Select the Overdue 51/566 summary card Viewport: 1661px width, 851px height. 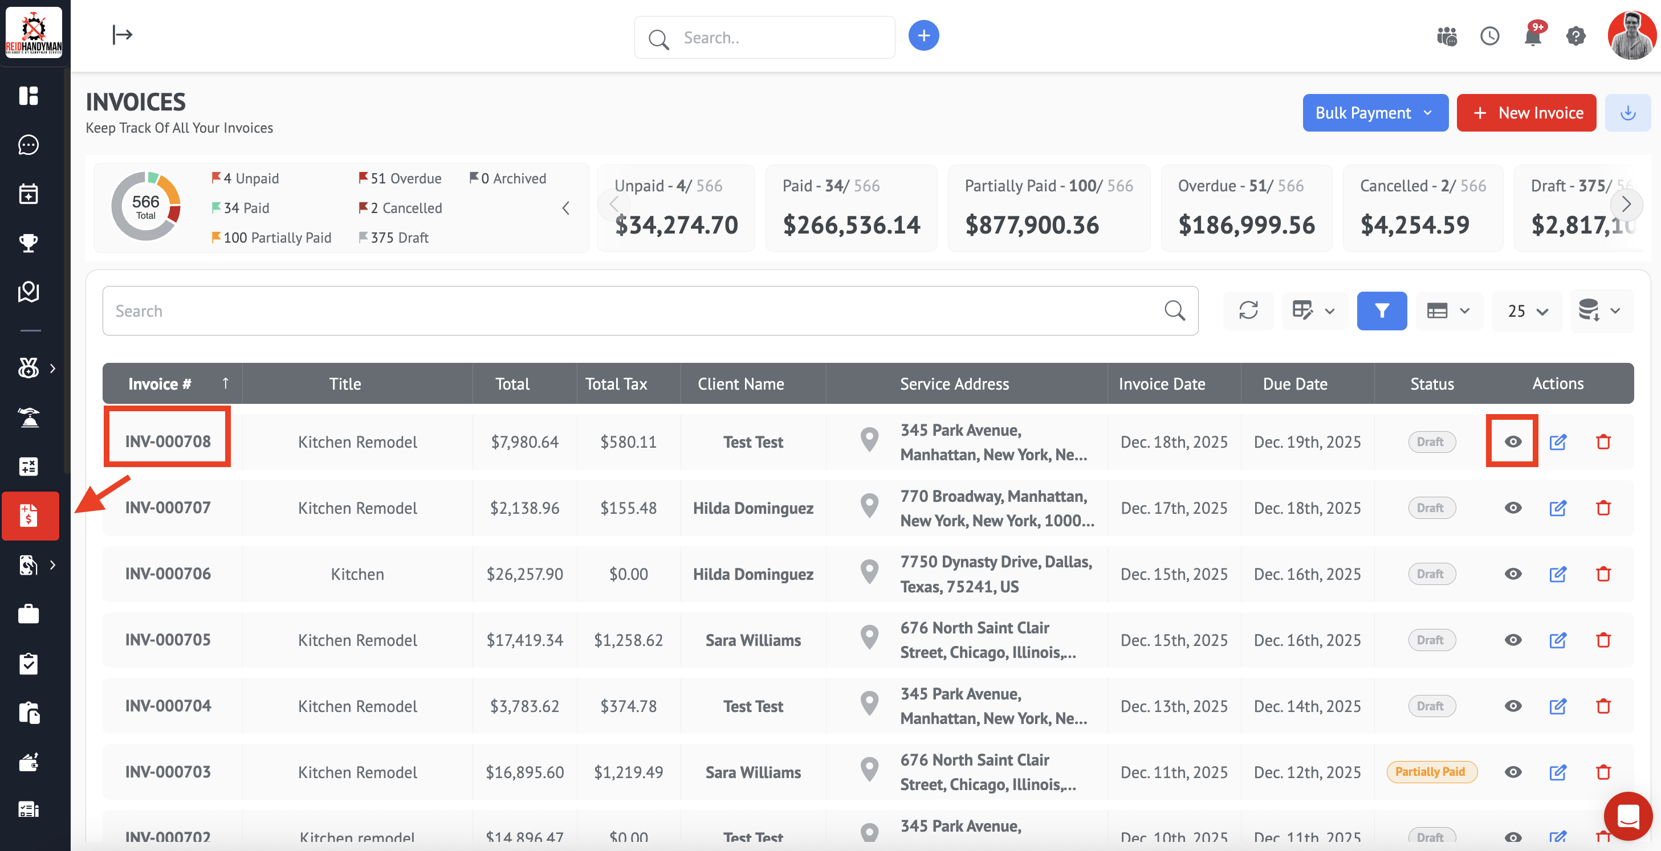coord(1246,207)
